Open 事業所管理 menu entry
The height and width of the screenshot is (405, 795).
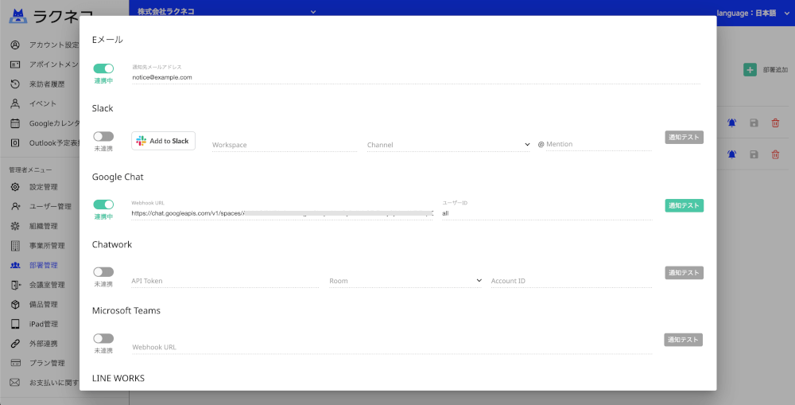pyautogui.click(x=47, y=246)
